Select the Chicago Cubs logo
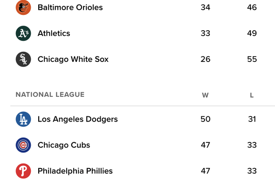275x182 pixels. click(x=23, y=145)
